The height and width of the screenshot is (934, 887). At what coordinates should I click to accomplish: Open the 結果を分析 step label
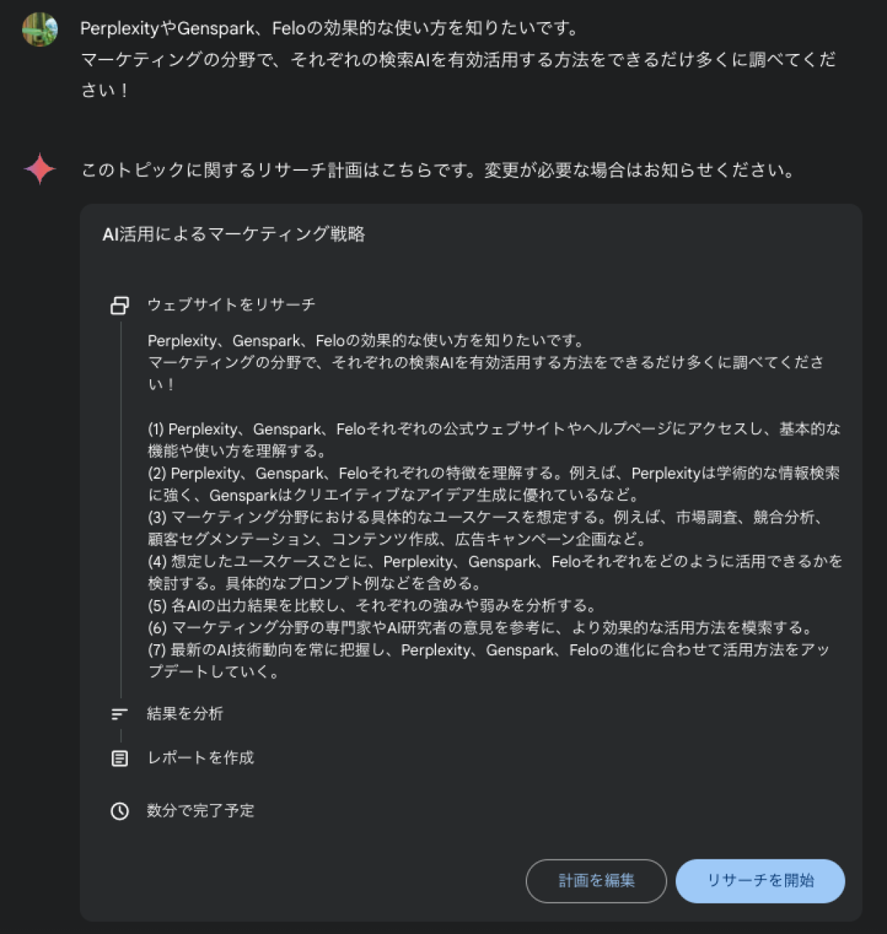tap(185, 714)
